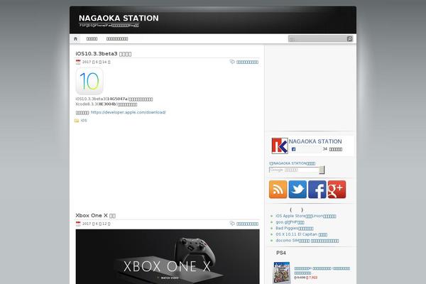Open the iOS Apple Store Union article link
The image size is (426, 284).
(x=306, y=216)
